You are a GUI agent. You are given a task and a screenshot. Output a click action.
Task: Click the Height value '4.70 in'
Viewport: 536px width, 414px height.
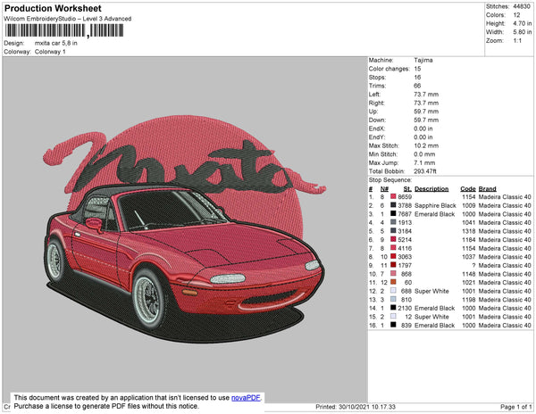click(x=523, y=23)
